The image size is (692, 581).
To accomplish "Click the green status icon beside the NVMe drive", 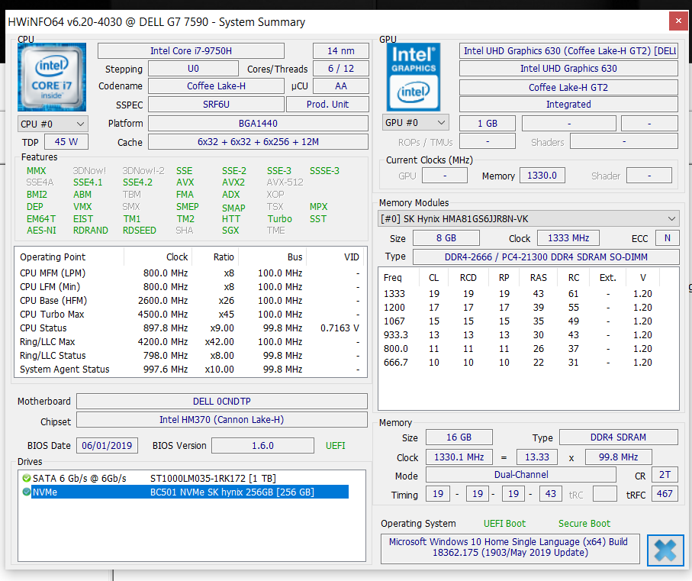I will 27,492.
